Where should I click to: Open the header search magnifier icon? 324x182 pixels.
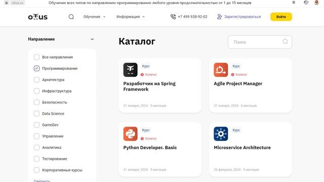(x=71, y=17)
